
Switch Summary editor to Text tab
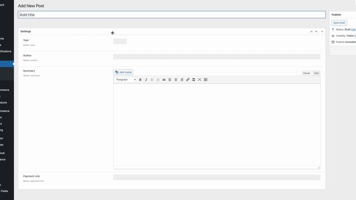pyautogui.click(x=316, y=73)
